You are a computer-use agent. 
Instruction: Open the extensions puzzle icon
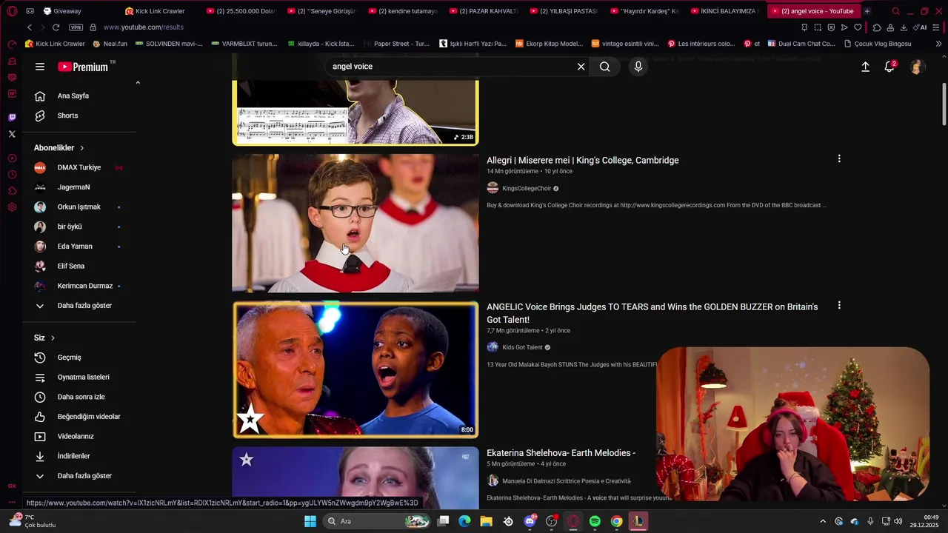click(x=877, y=27)
